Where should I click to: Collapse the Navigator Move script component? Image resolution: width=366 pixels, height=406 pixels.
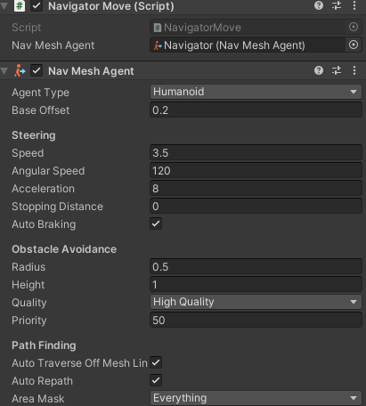coord(4,5)
